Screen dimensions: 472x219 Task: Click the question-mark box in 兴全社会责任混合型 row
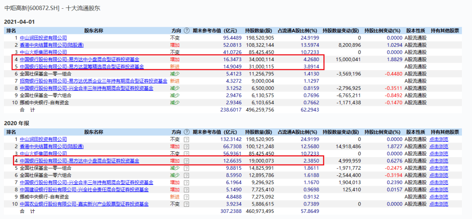tap(186, 190)
